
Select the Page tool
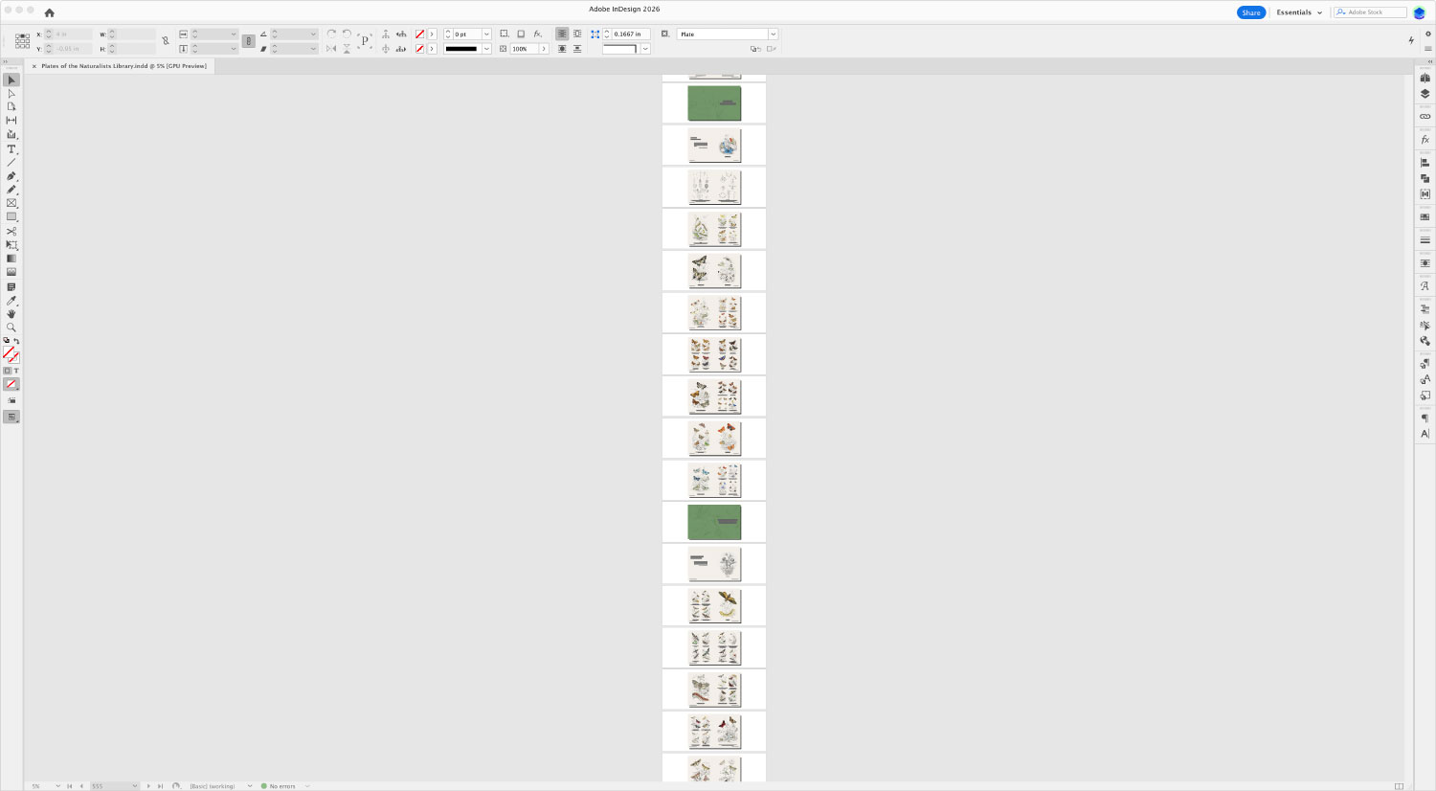(x=11, y=106)
